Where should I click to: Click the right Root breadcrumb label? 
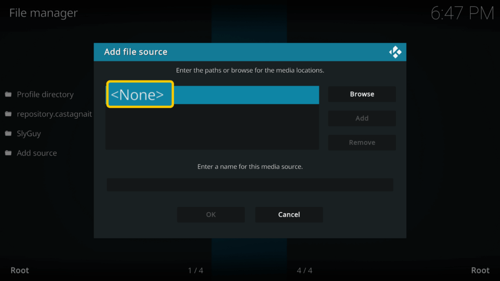pyautogui.click(x=480, y=270)
